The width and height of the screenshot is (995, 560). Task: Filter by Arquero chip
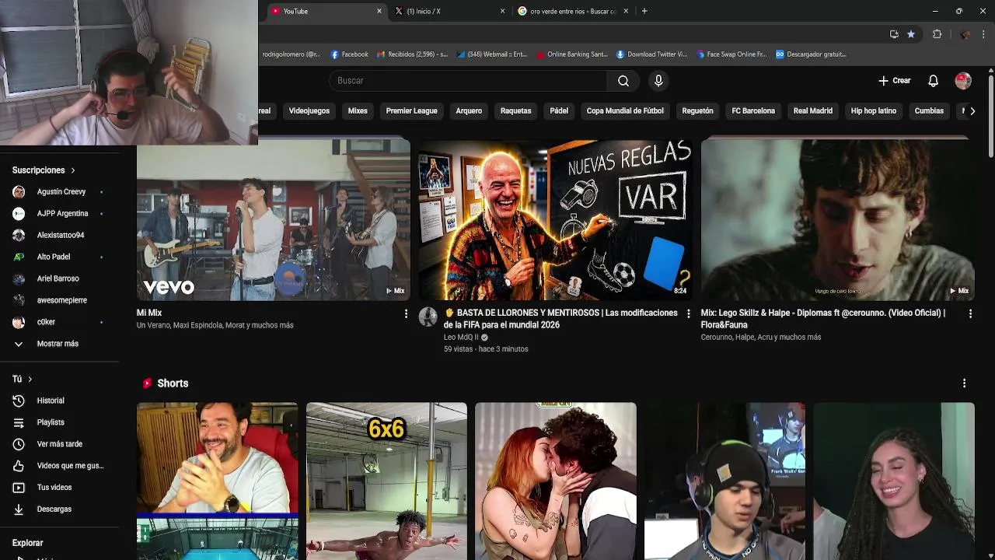pyautogui.click(x=469, y=111)
